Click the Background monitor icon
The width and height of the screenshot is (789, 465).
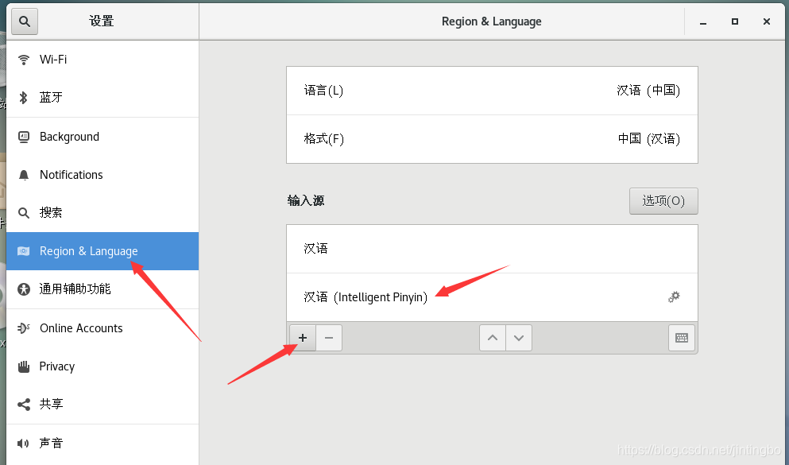coord(24,137)
